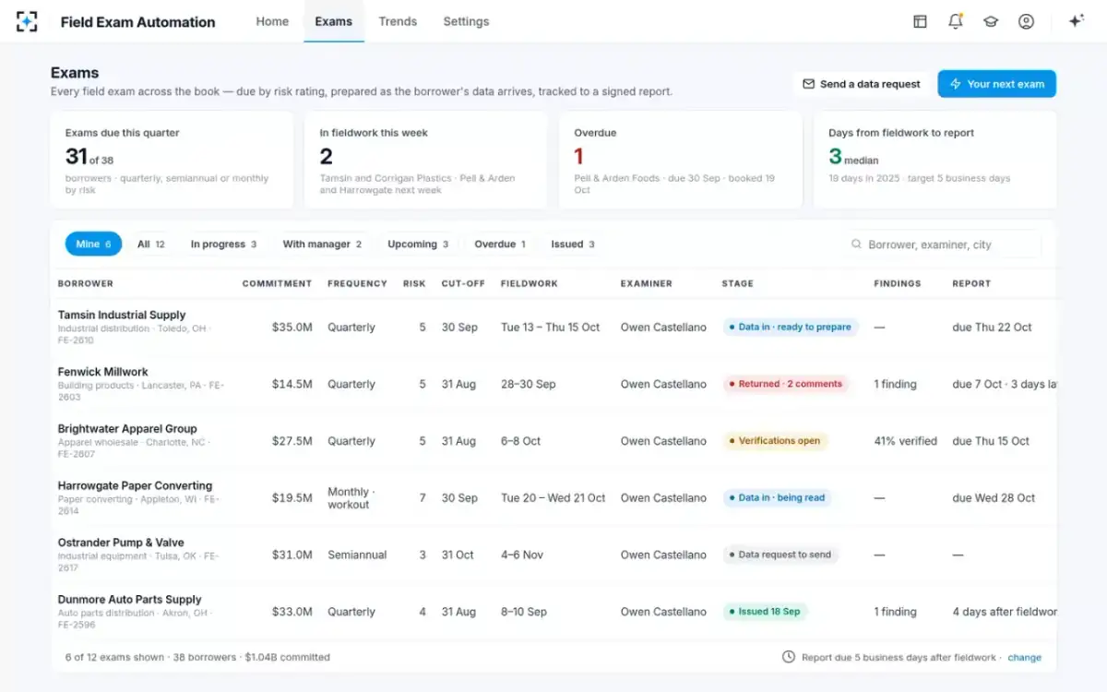Click the Semiannual frequency cell
1107x692 pixels.
click(357, 555)
